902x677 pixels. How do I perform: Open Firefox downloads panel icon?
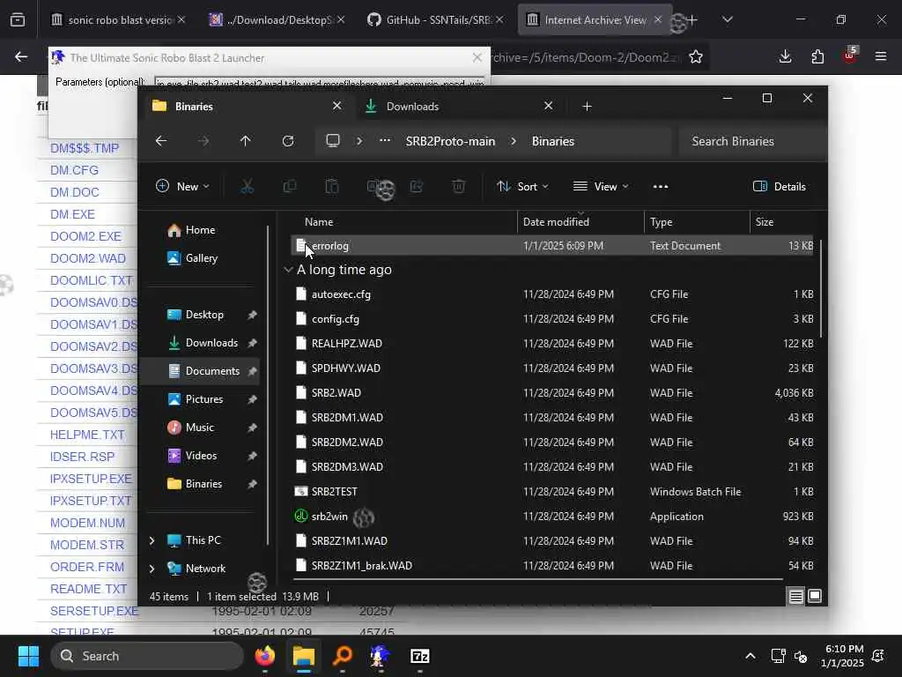point(785,56)
